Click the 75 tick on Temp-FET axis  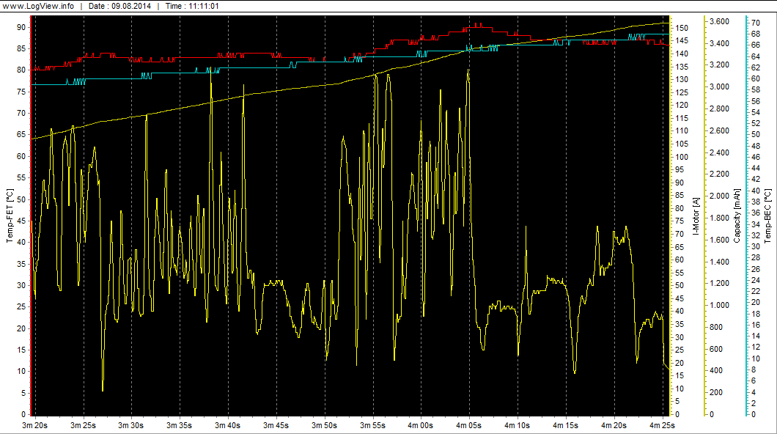tap(21, 92)
